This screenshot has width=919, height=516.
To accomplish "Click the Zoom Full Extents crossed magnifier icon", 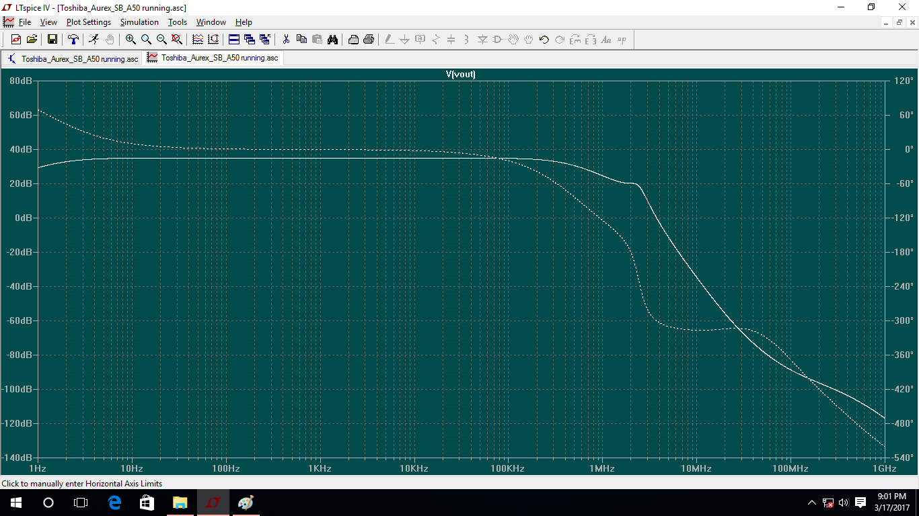I will click(x=177, y=40).
